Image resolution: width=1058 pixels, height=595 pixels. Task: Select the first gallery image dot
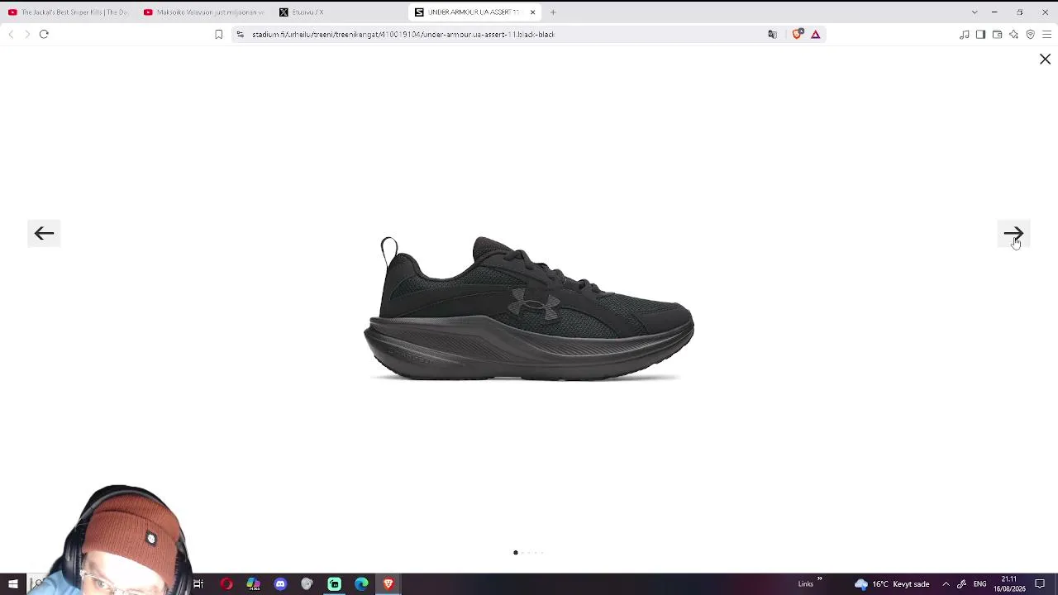coord(516,553)
